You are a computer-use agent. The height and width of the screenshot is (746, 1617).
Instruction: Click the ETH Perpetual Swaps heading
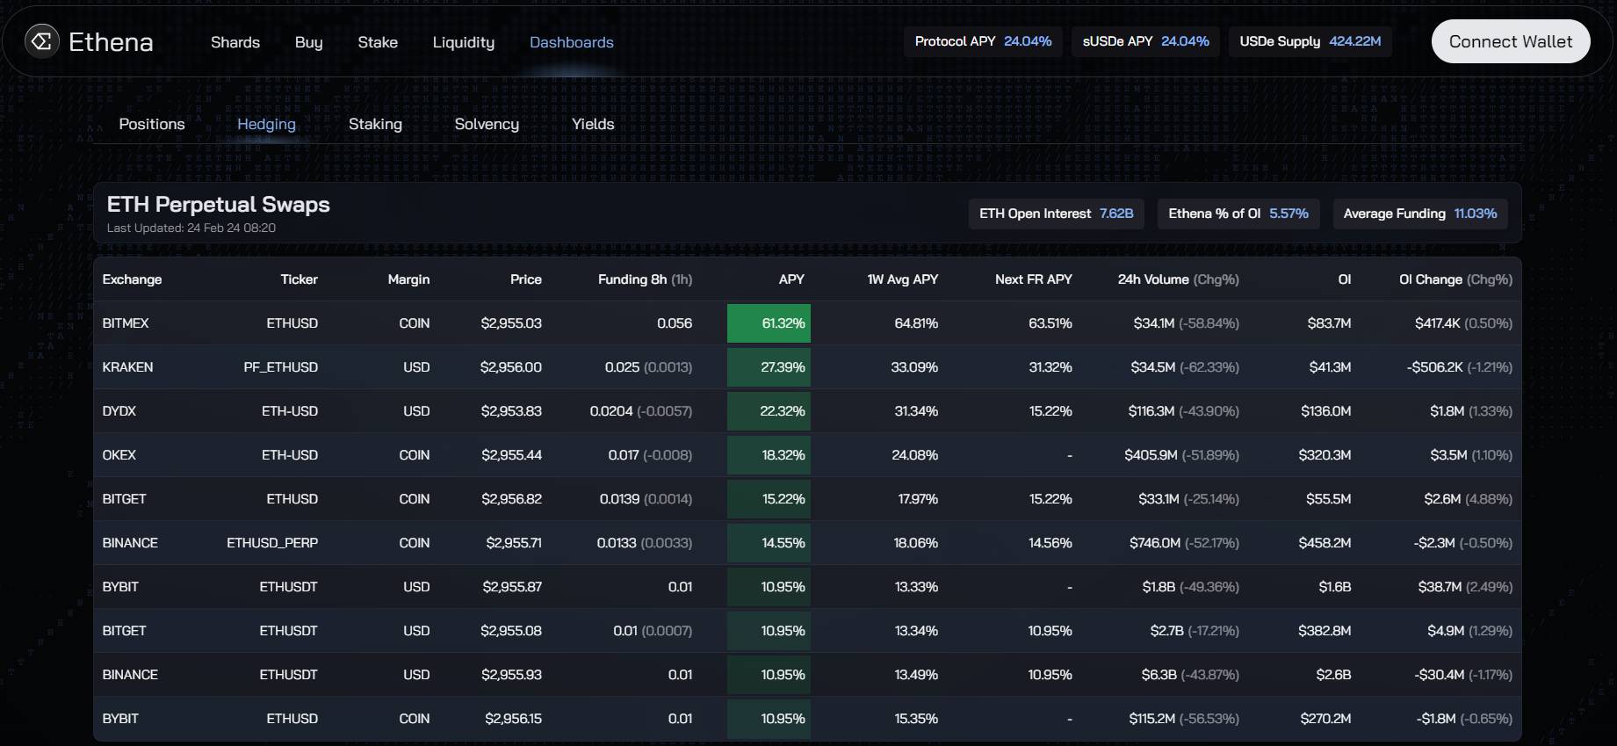pos(218,204)
